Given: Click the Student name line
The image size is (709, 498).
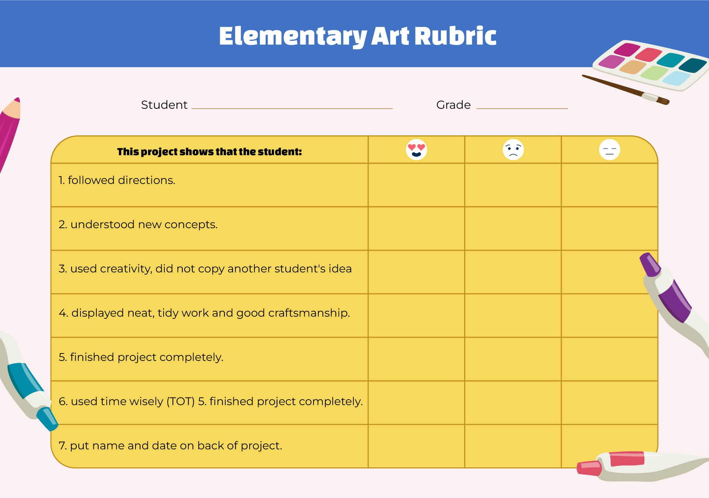Looking at the screenshot, I should pyautogui.click(x=292, y=108).
